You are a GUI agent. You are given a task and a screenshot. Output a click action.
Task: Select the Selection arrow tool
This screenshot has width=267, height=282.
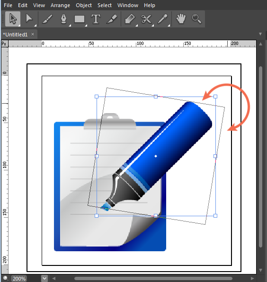coord(13,19)
